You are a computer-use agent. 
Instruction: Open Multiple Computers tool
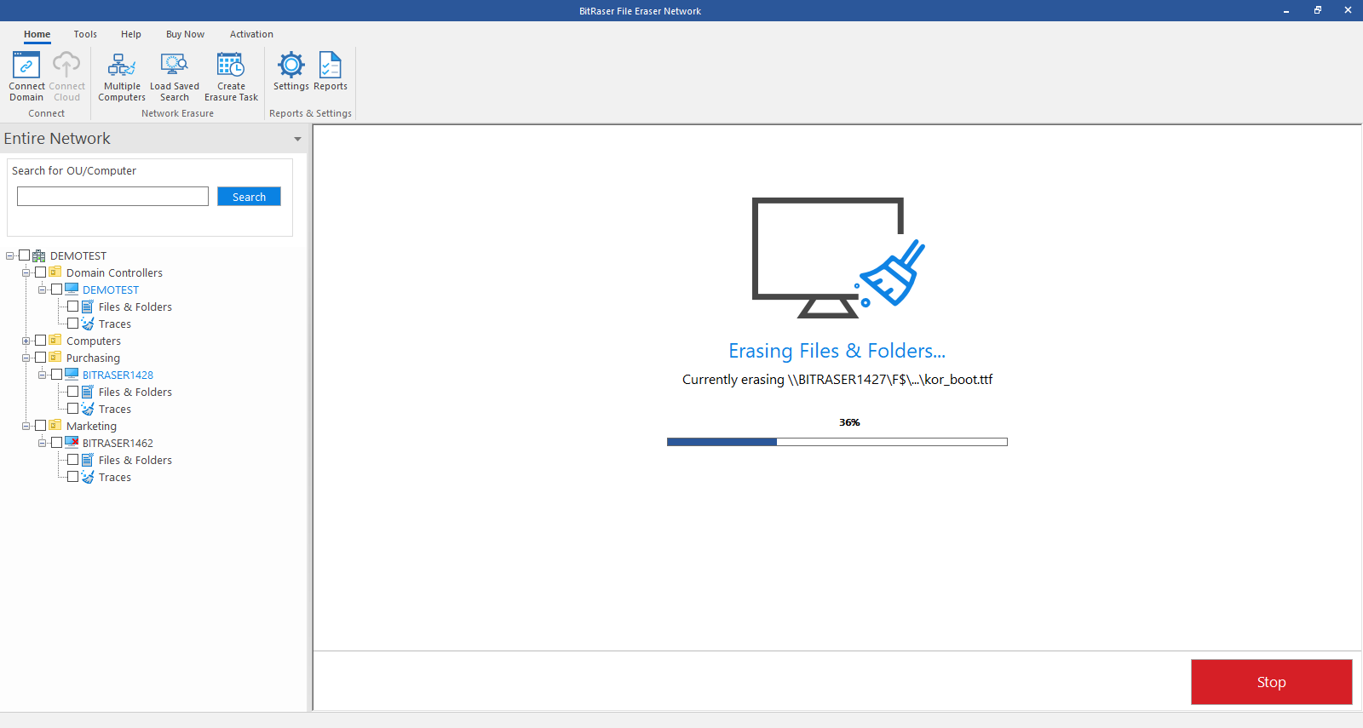pyautogui.click(x=122, y=66)
